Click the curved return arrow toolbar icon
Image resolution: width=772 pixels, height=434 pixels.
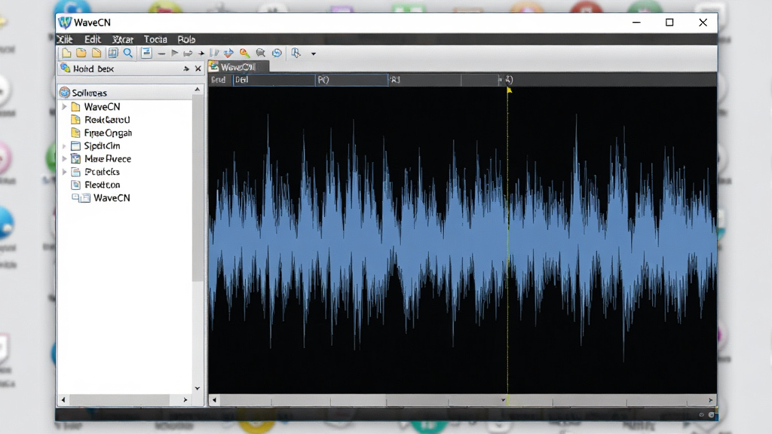point(188,53)
